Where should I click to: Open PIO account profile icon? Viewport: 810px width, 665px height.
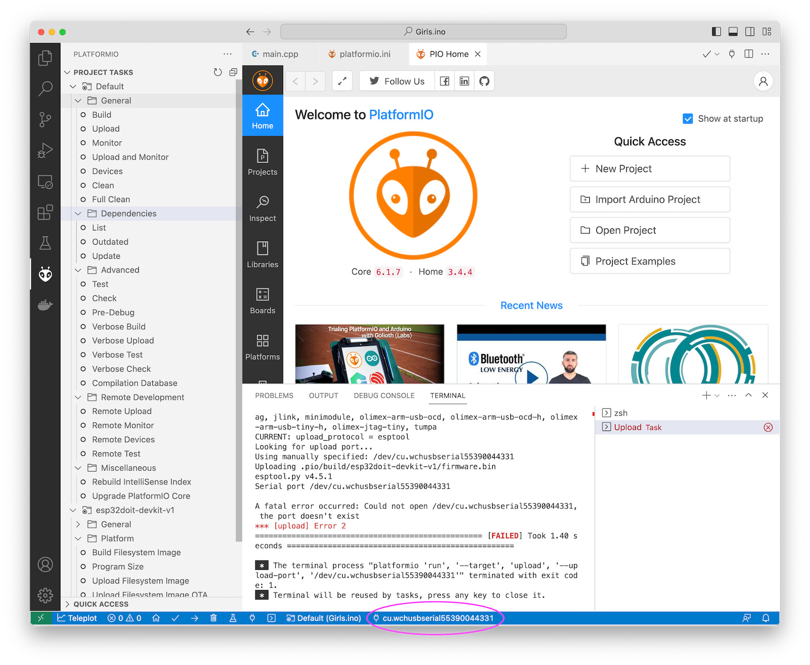763,81
